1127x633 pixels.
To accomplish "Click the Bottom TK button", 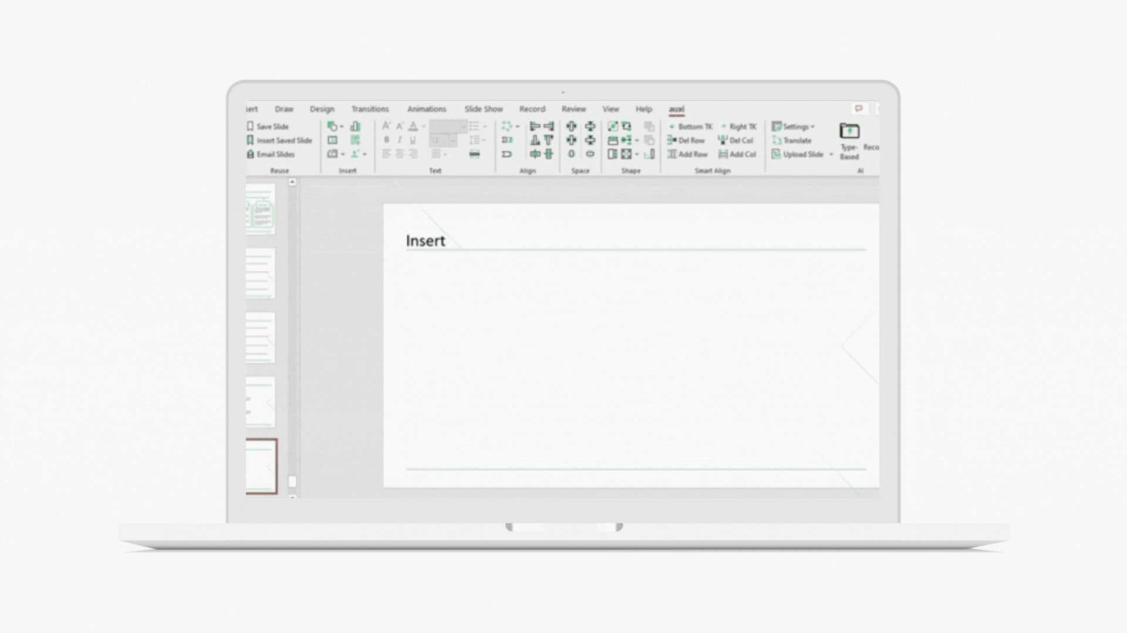I will click(x=690, y=127).
